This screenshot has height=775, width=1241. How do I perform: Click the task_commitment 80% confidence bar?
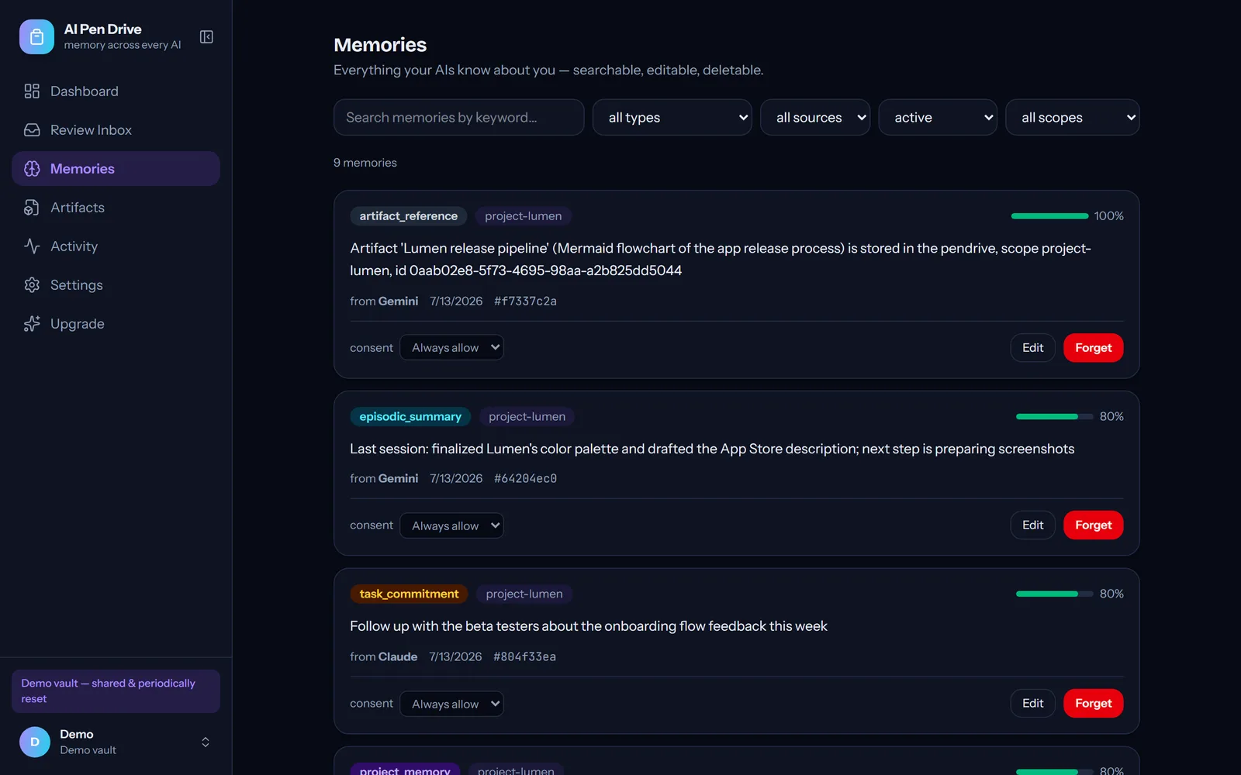coord(1054,594)
